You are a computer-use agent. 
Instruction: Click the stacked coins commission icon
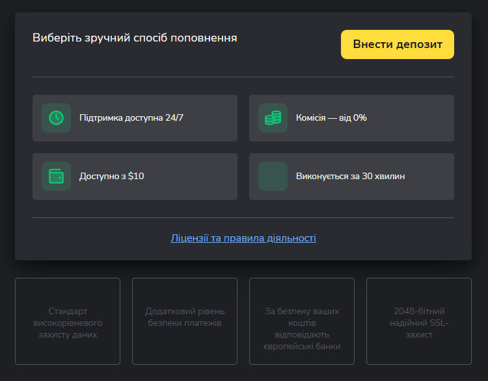(x=273, y=117)
